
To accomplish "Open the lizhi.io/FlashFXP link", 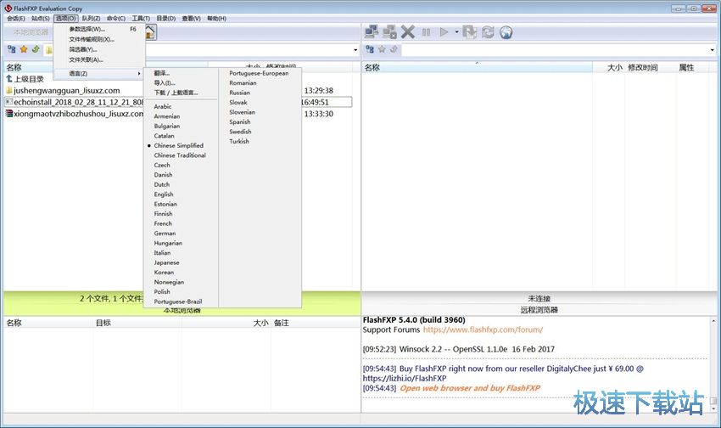I will [404, 378].
